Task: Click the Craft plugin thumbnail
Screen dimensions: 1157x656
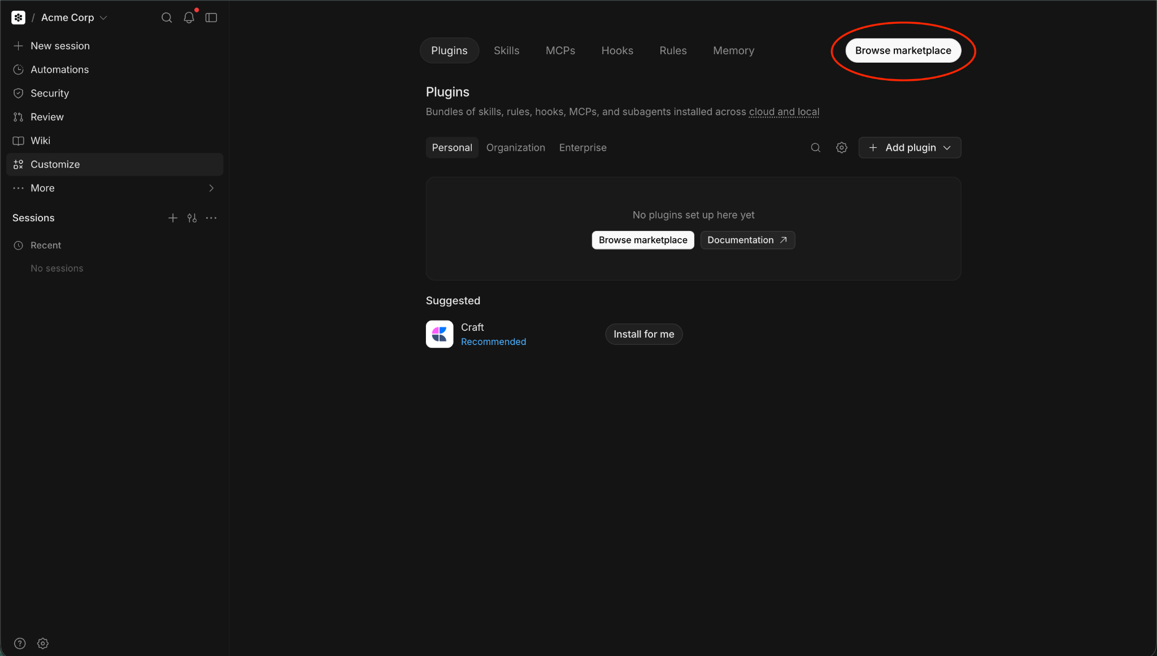Action: [440, 334]
